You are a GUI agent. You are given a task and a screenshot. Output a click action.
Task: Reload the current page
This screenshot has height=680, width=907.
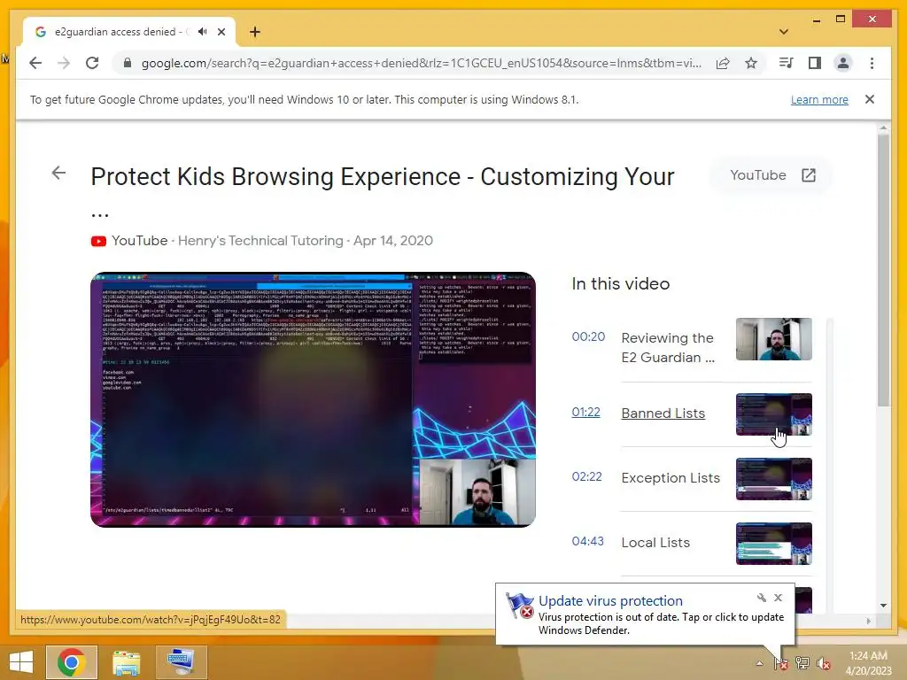[x=92, y=63]
